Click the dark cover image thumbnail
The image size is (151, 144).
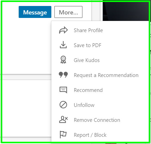tap(126, 11)
